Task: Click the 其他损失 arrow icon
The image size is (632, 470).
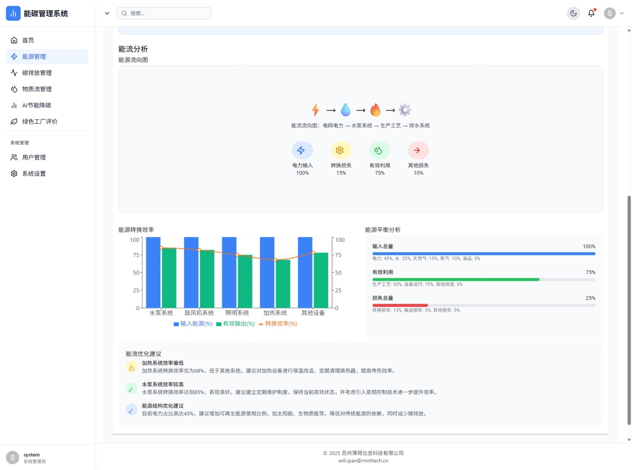Action: click(418, 150)
